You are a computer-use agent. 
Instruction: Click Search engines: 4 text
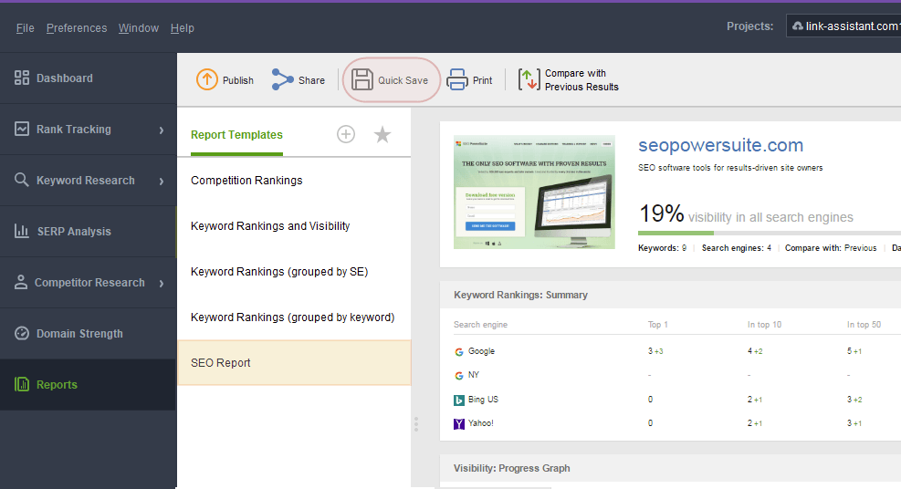(x=737, y=248)
